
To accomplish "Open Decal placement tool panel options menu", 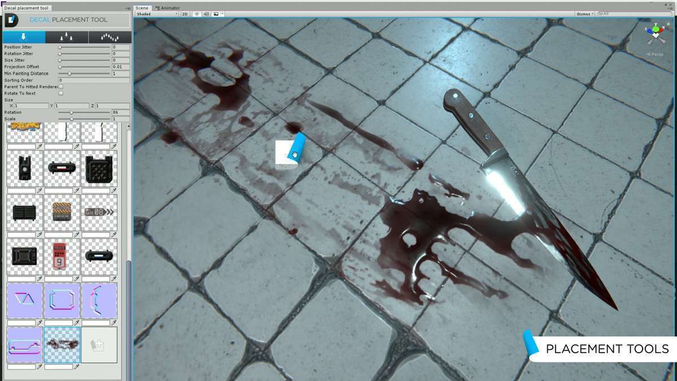I will pos(128,8).
